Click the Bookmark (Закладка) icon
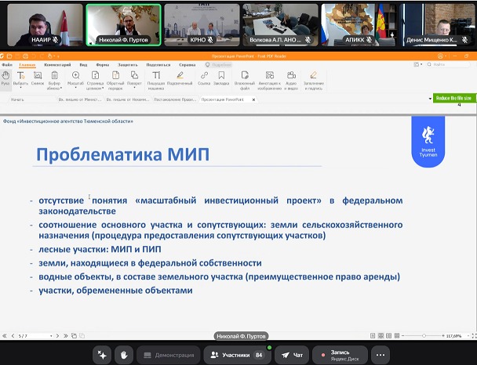 [x=221, y=78]
